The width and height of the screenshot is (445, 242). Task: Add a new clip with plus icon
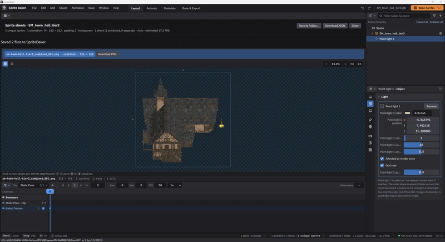52,185
